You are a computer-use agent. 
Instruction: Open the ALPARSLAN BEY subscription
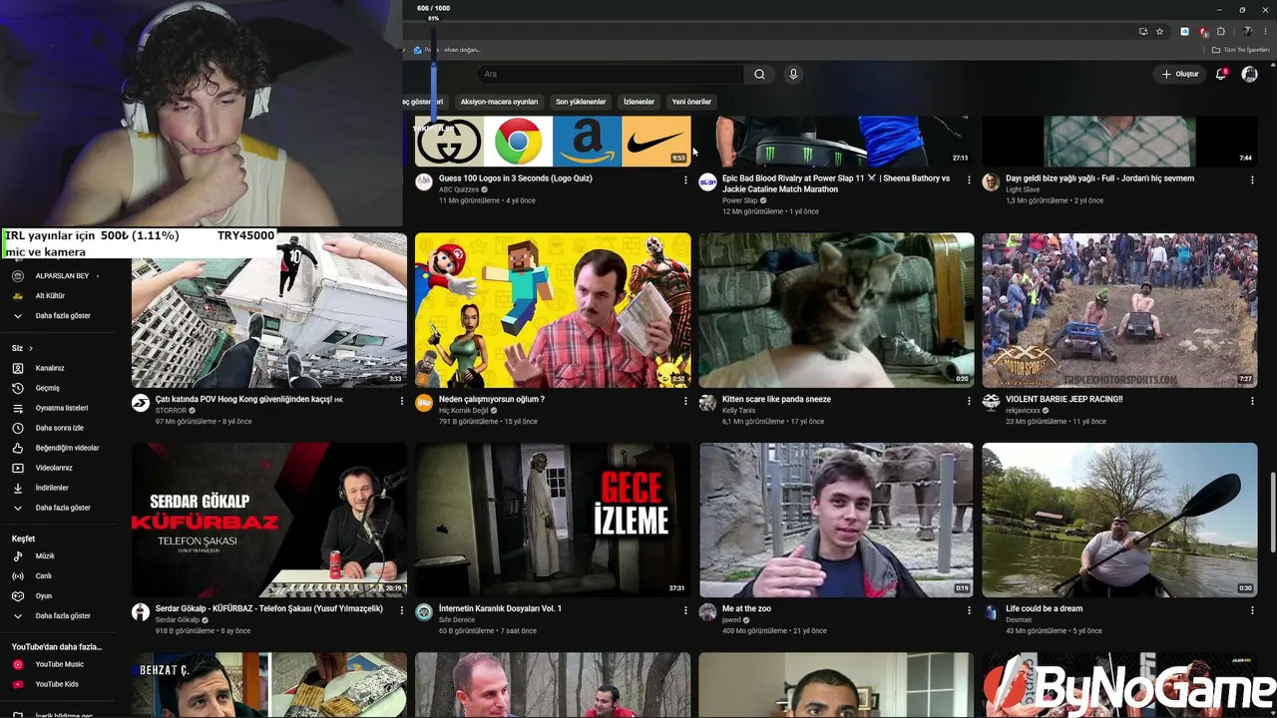pyautogui.click(x=63, y=276)
